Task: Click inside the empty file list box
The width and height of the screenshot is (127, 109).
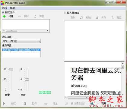Action: click(26, 24)
